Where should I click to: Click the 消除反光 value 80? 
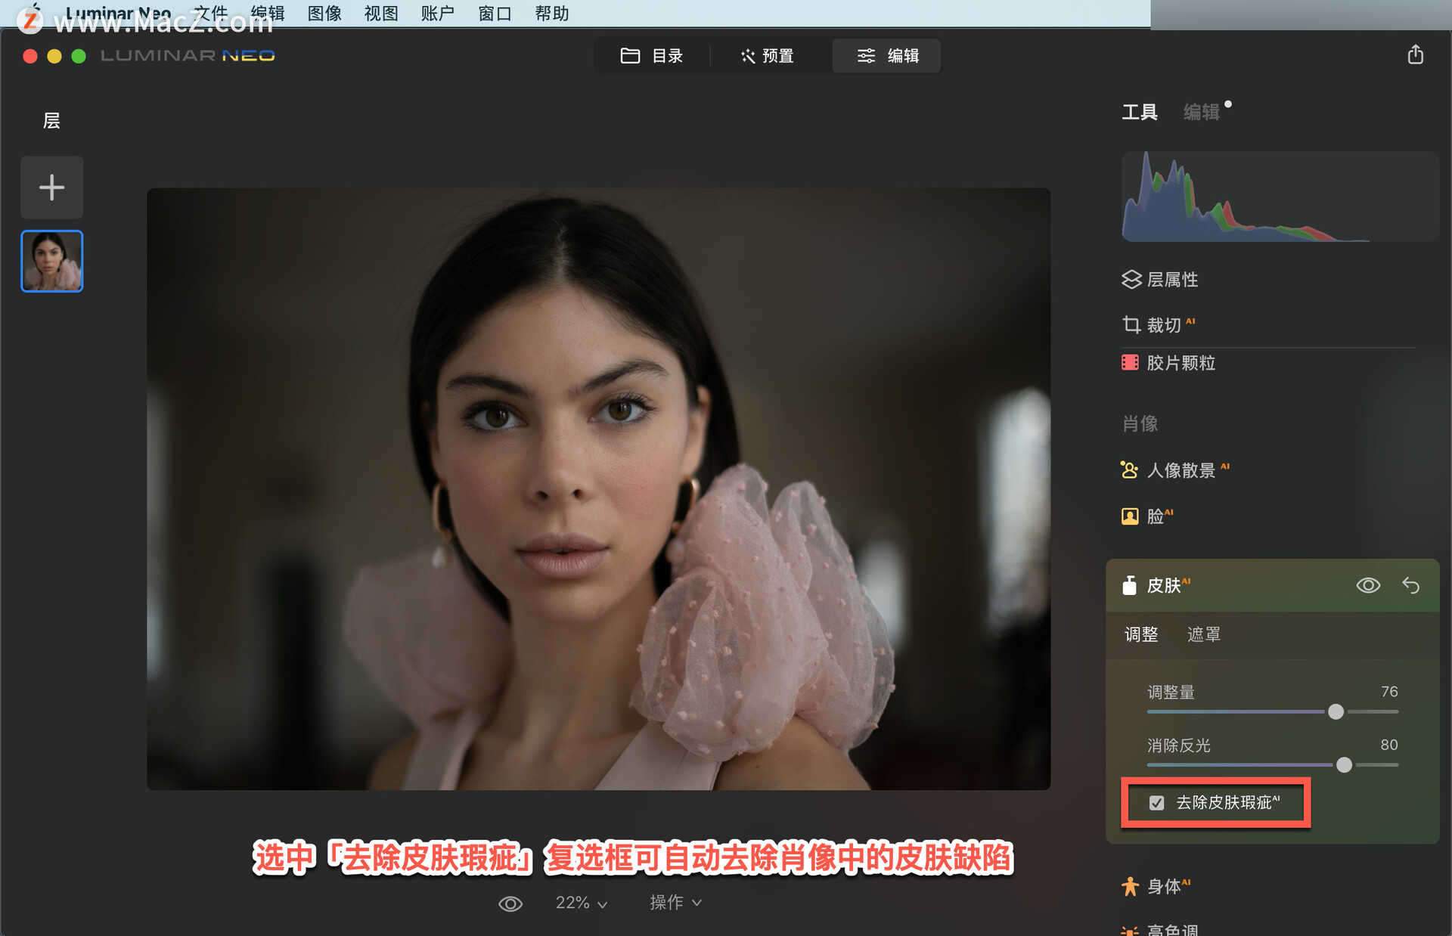point(1389,745)
